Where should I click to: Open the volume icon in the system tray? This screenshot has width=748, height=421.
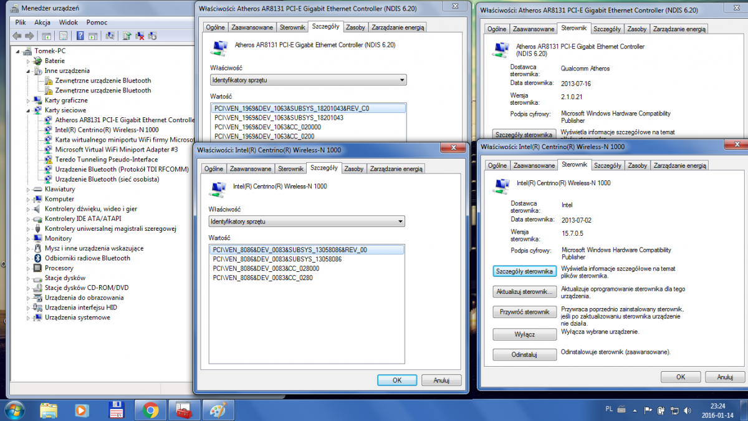(x=687, y=410)
